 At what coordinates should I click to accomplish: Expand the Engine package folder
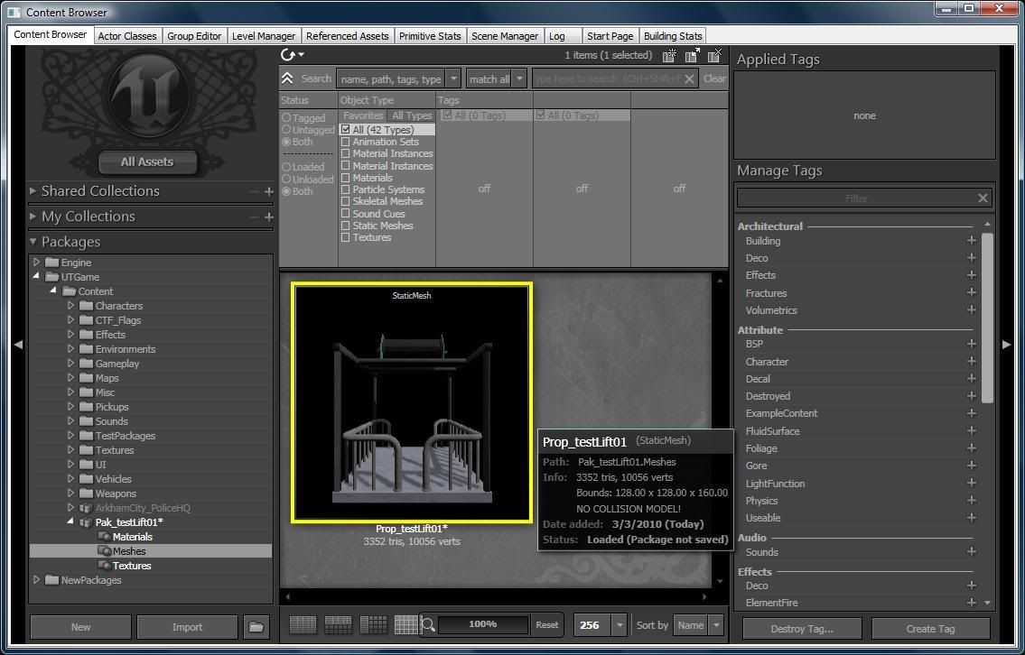point(37,262)
